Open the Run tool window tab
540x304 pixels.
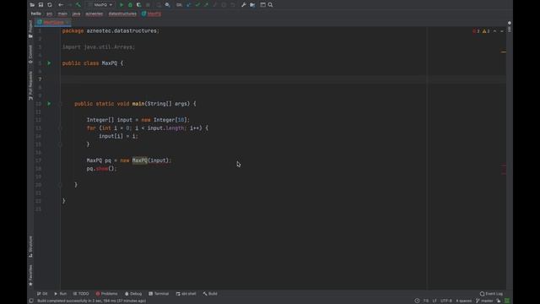(60, 294)
